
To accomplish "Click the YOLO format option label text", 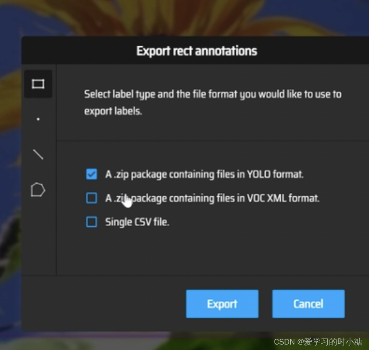I will tap(204, 175).
